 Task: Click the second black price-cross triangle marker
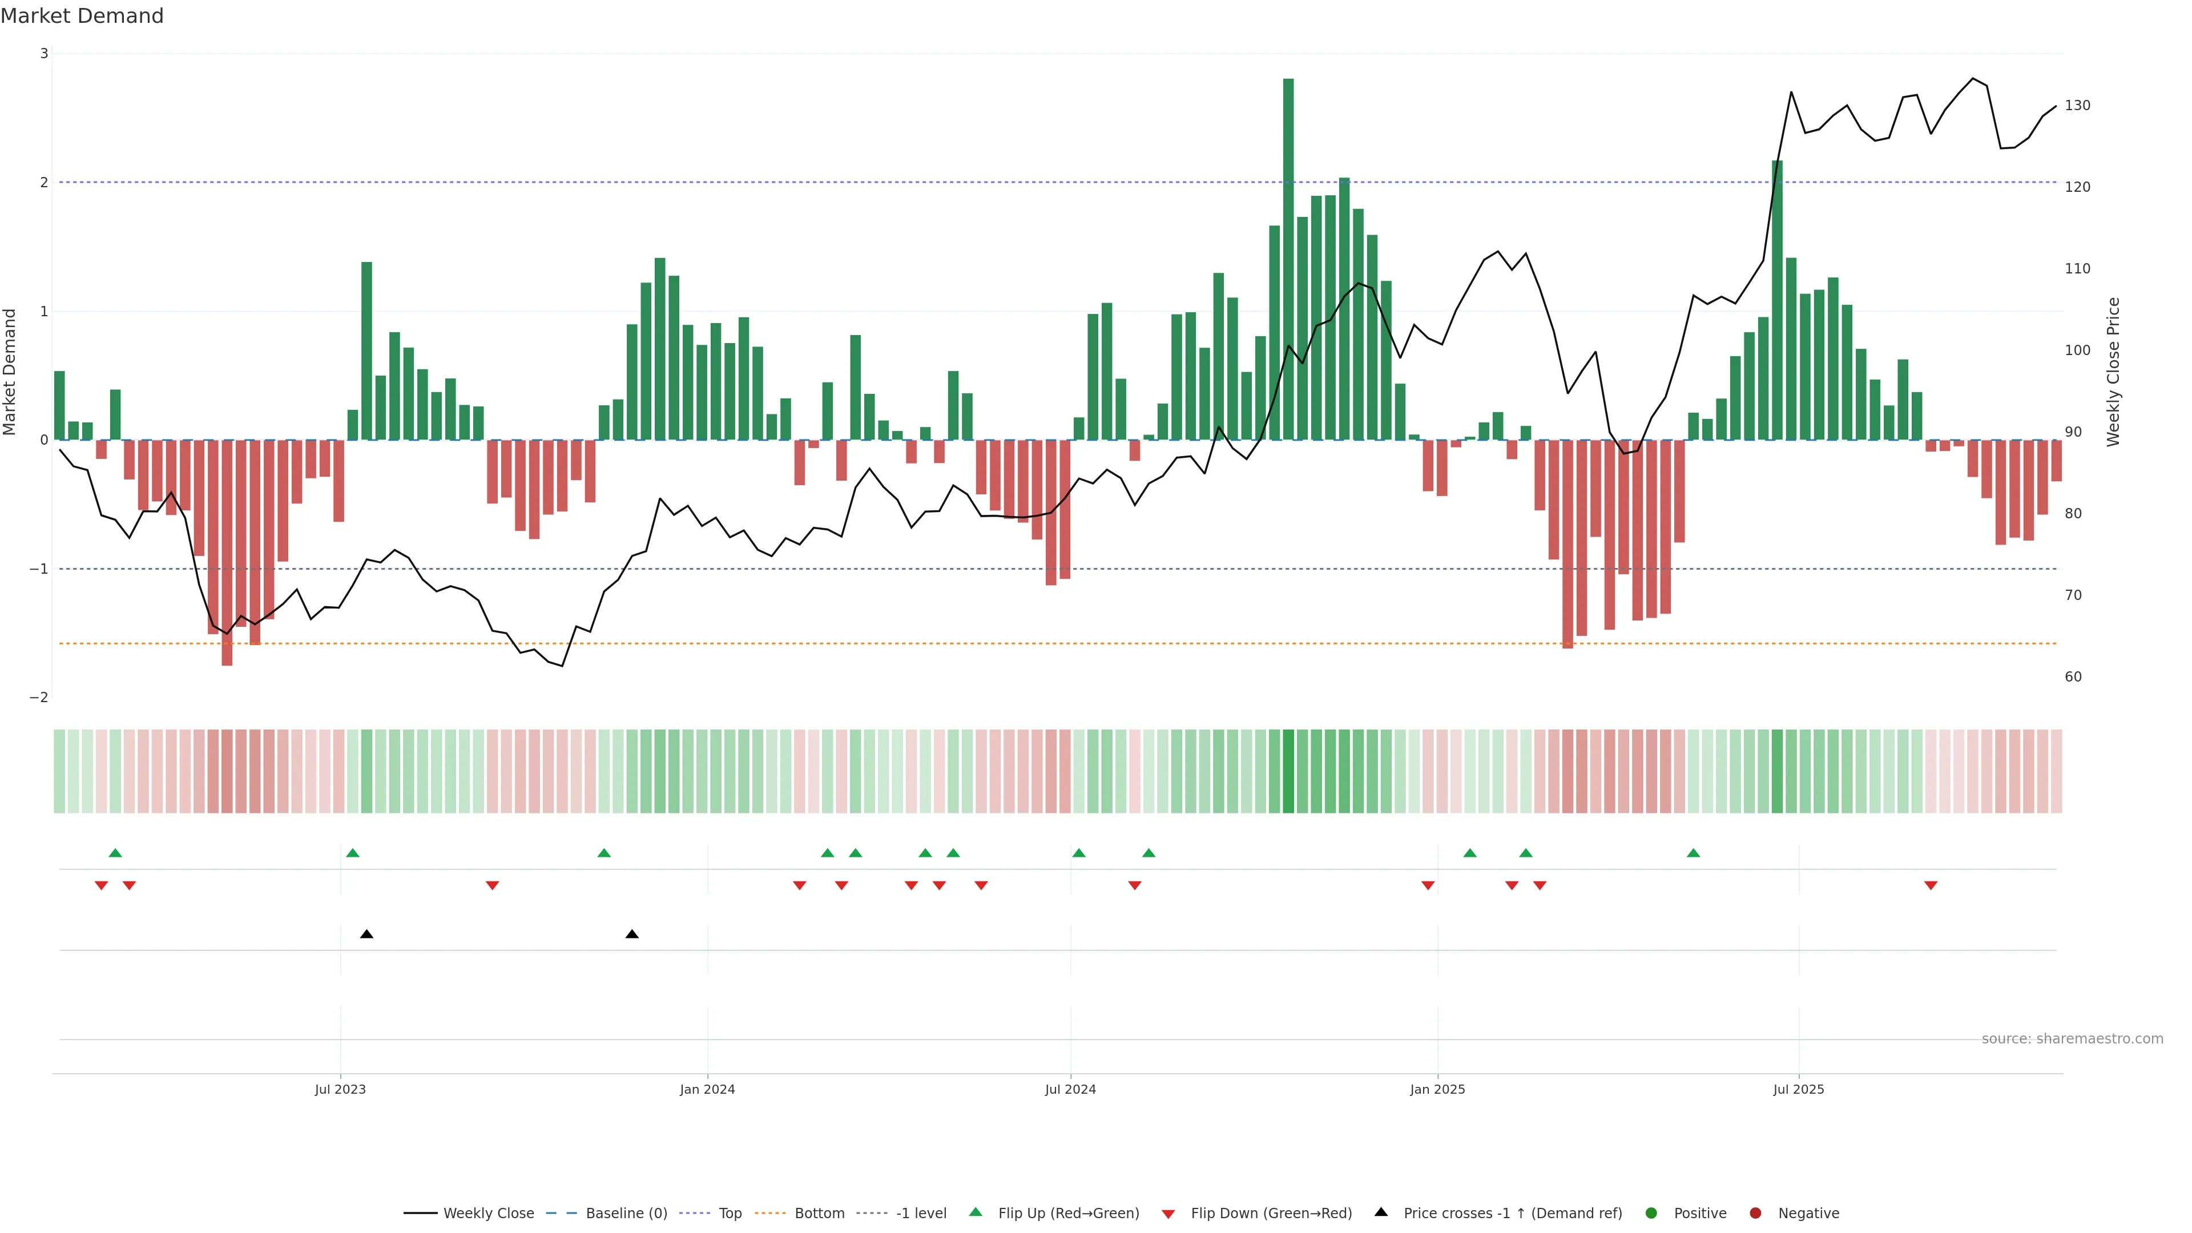point(632,934)
